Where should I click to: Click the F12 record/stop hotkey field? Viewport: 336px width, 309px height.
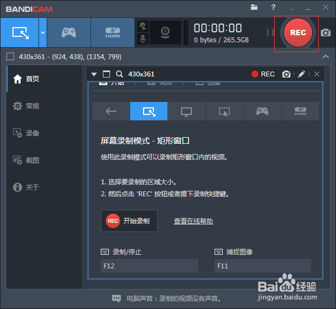point(150,266)
